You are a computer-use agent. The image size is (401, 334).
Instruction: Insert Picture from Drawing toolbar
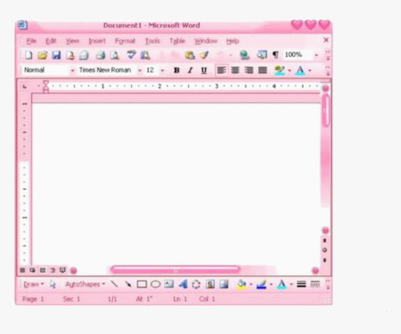pos(224,284)
